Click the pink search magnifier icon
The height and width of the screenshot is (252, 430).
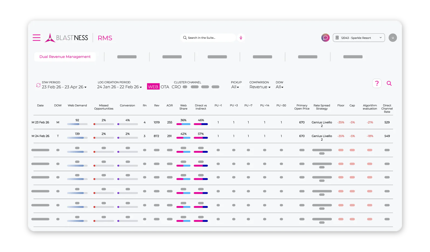click(x=389, y=83)
